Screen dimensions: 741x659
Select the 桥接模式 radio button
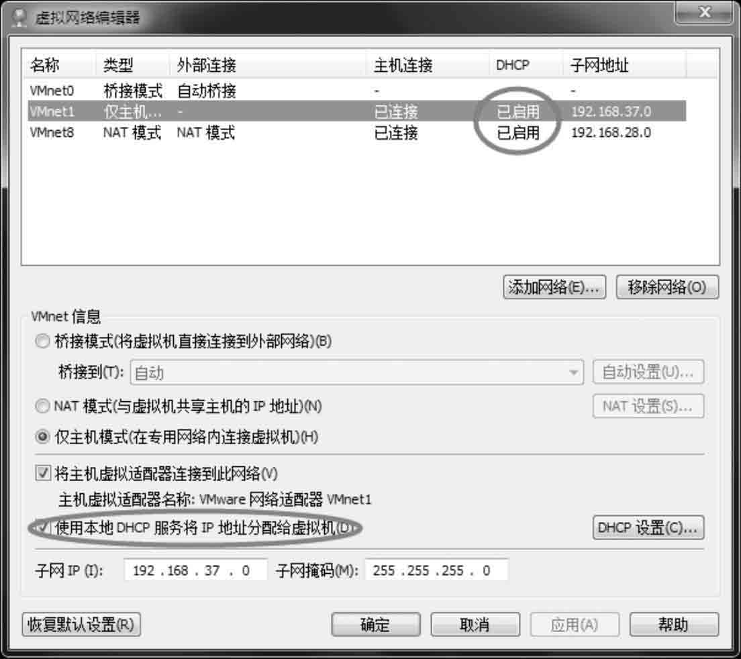click(42, 341)
